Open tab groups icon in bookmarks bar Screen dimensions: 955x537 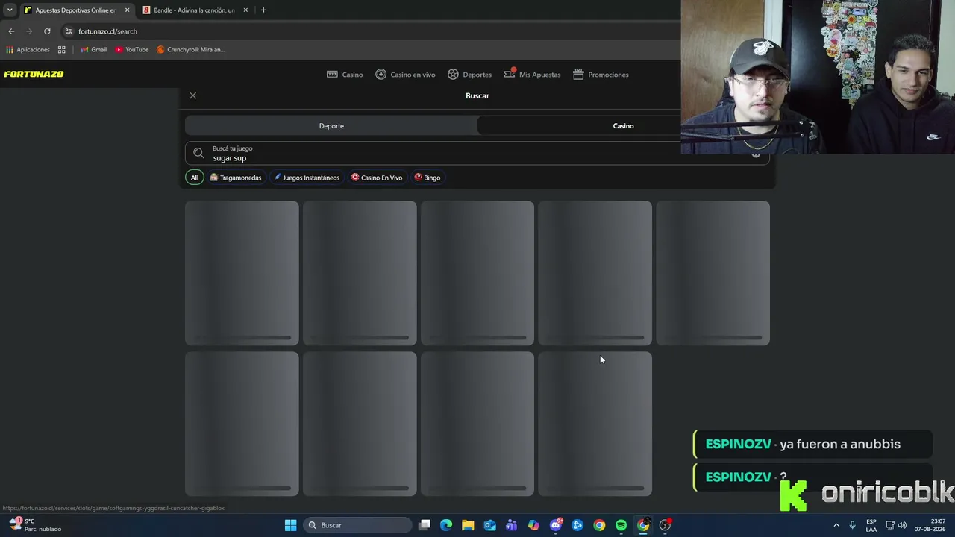(62, 50)
